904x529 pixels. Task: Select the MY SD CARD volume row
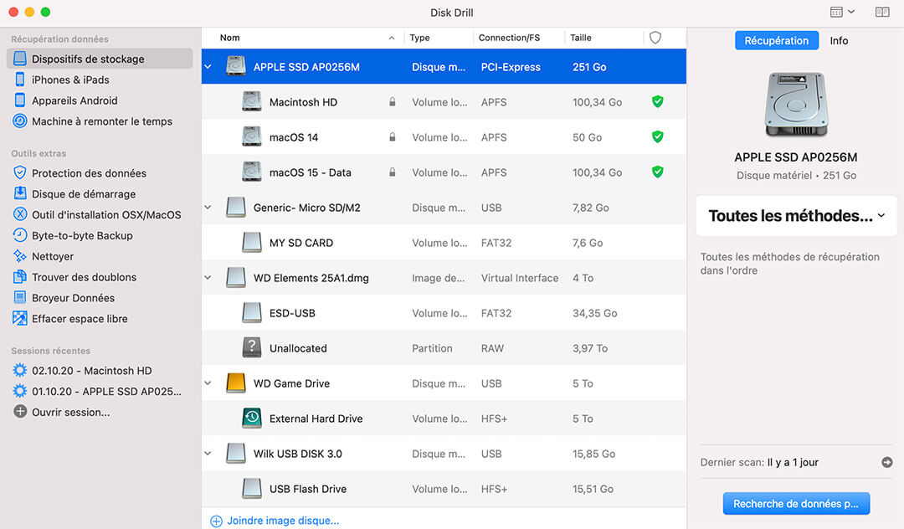pos(444,243)
